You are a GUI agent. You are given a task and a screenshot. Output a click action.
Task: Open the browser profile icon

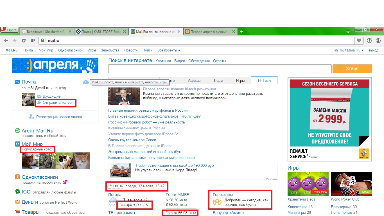(378, 41)
